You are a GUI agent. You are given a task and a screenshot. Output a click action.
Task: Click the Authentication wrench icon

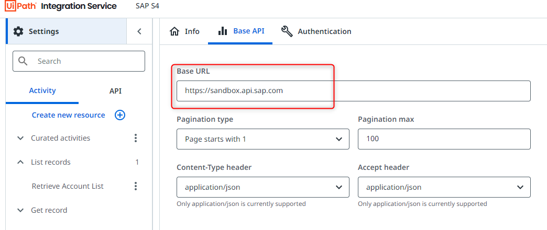pos(287,31)
